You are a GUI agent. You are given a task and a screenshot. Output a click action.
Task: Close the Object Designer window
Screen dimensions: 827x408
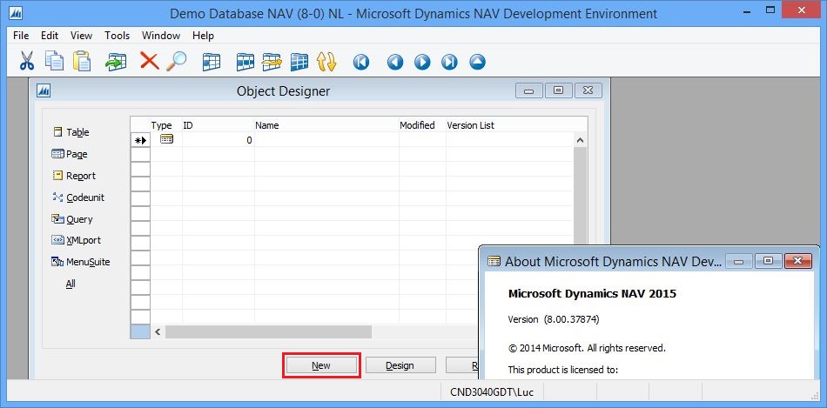pyautogui.click(x=588, y=90)
